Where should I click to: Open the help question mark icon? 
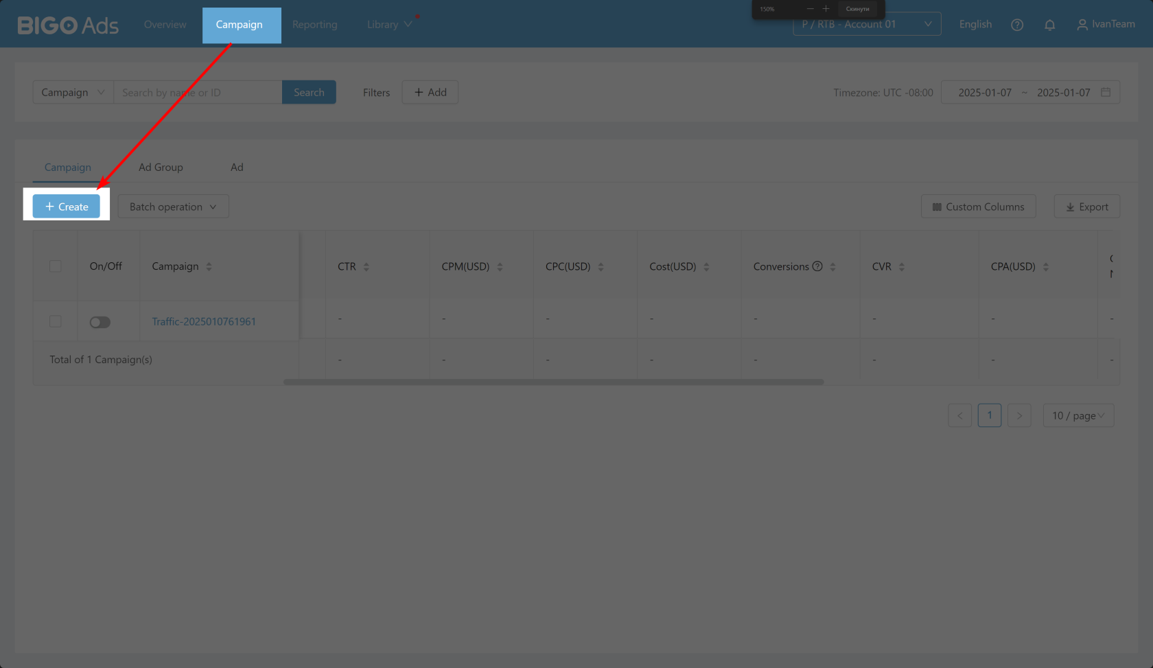coord(1017,25)
